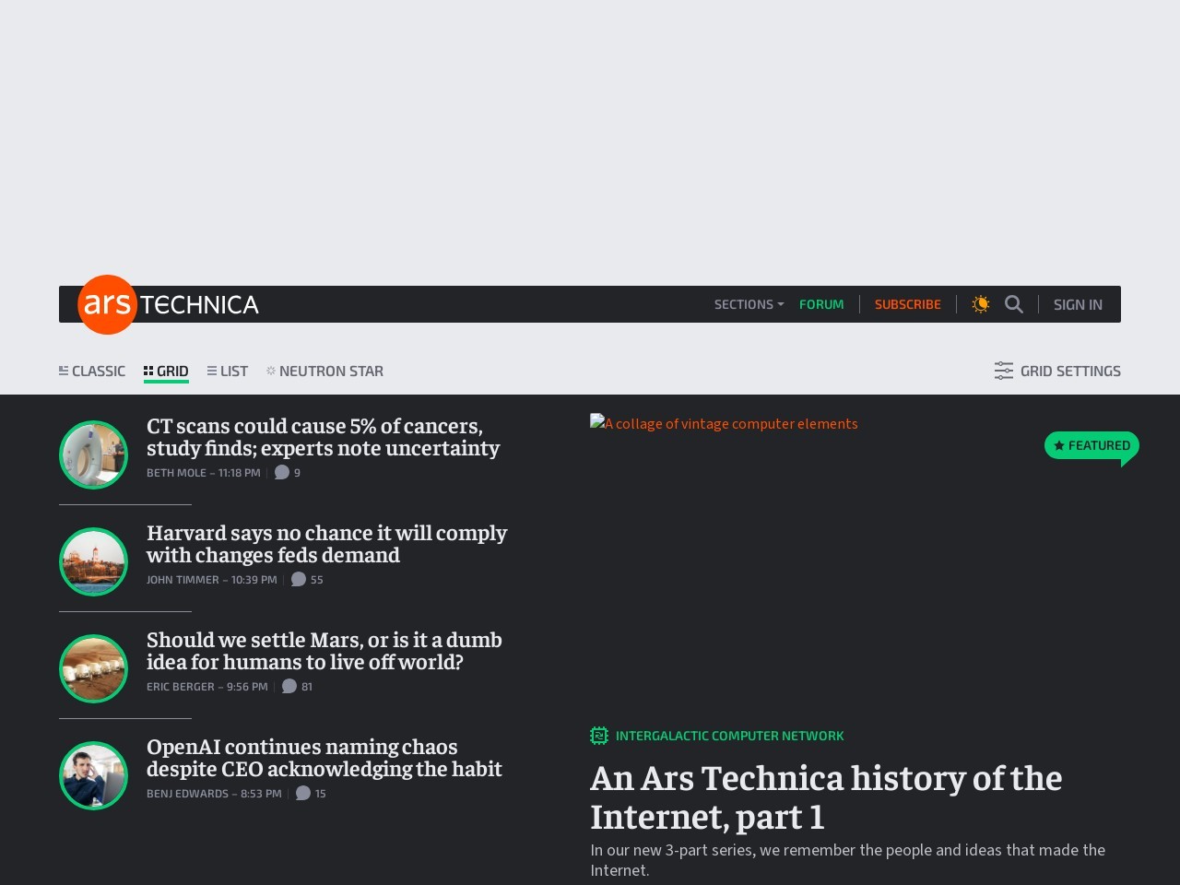Toggle light theme with the sun icon

click(x=981, y=304)
